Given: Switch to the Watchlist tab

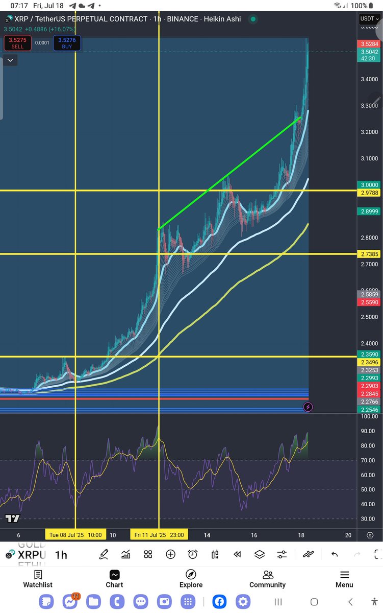Looking at the screenshot, I should 38,579.
